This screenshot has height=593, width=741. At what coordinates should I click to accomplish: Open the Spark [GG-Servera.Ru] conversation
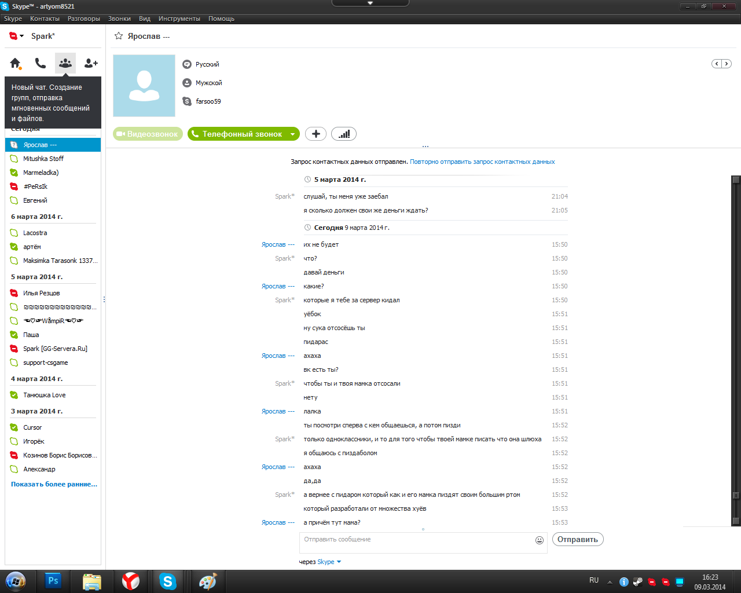[x=53, y=349]
